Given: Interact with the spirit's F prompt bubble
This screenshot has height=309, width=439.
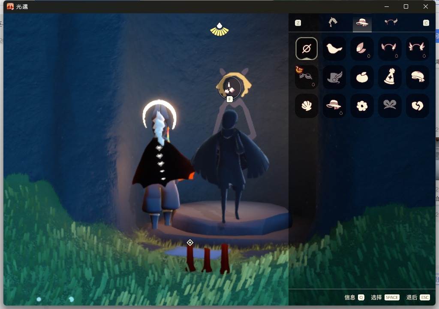Looking at the screenshot, I should [x=229, y=88].
